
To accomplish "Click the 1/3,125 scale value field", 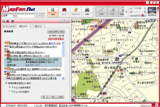I will tap(138, 8).
